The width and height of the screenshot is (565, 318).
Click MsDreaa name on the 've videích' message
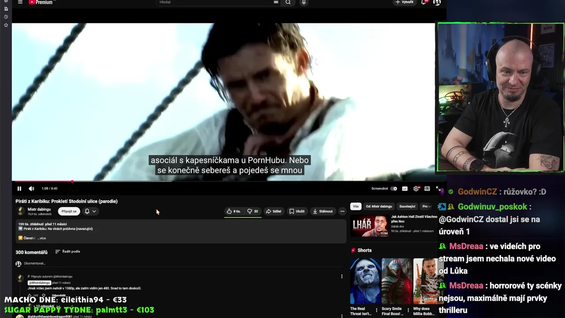pyautogui.click(x=466, y=246)
